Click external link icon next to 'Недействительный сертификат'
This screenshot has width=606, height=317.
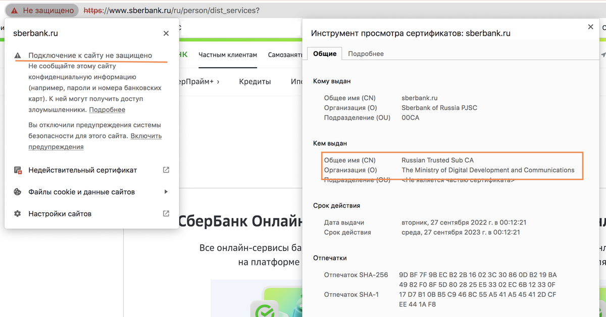click(166, 170)
